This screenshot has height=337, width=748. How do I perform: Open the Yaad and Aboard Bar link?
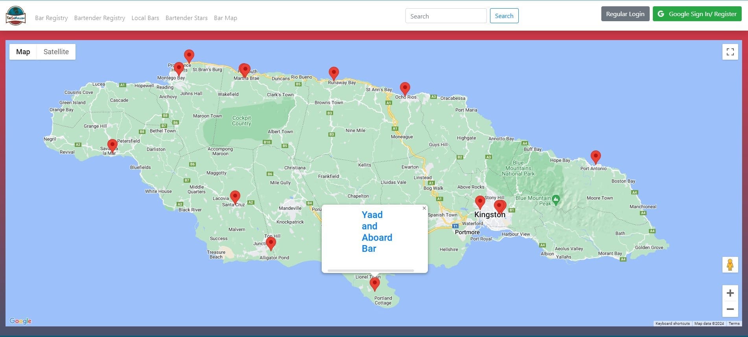377,232
